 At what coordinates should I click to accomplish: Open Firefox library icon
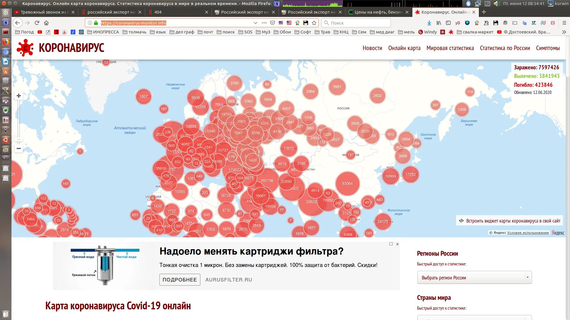click(x=438, y=23)
